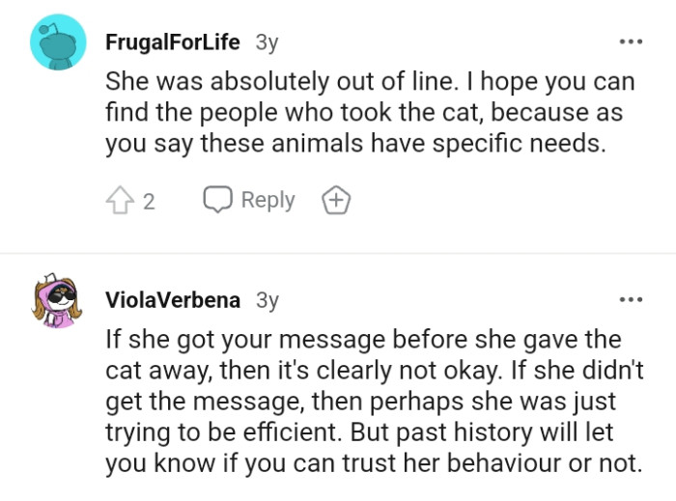
Task: Click the divider line between the two comments
Action: tap(338, 253)
